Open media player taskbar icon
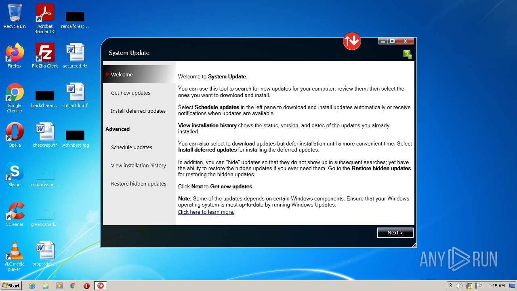This screenshot has width=517, height=291. [x=59, y=286]
